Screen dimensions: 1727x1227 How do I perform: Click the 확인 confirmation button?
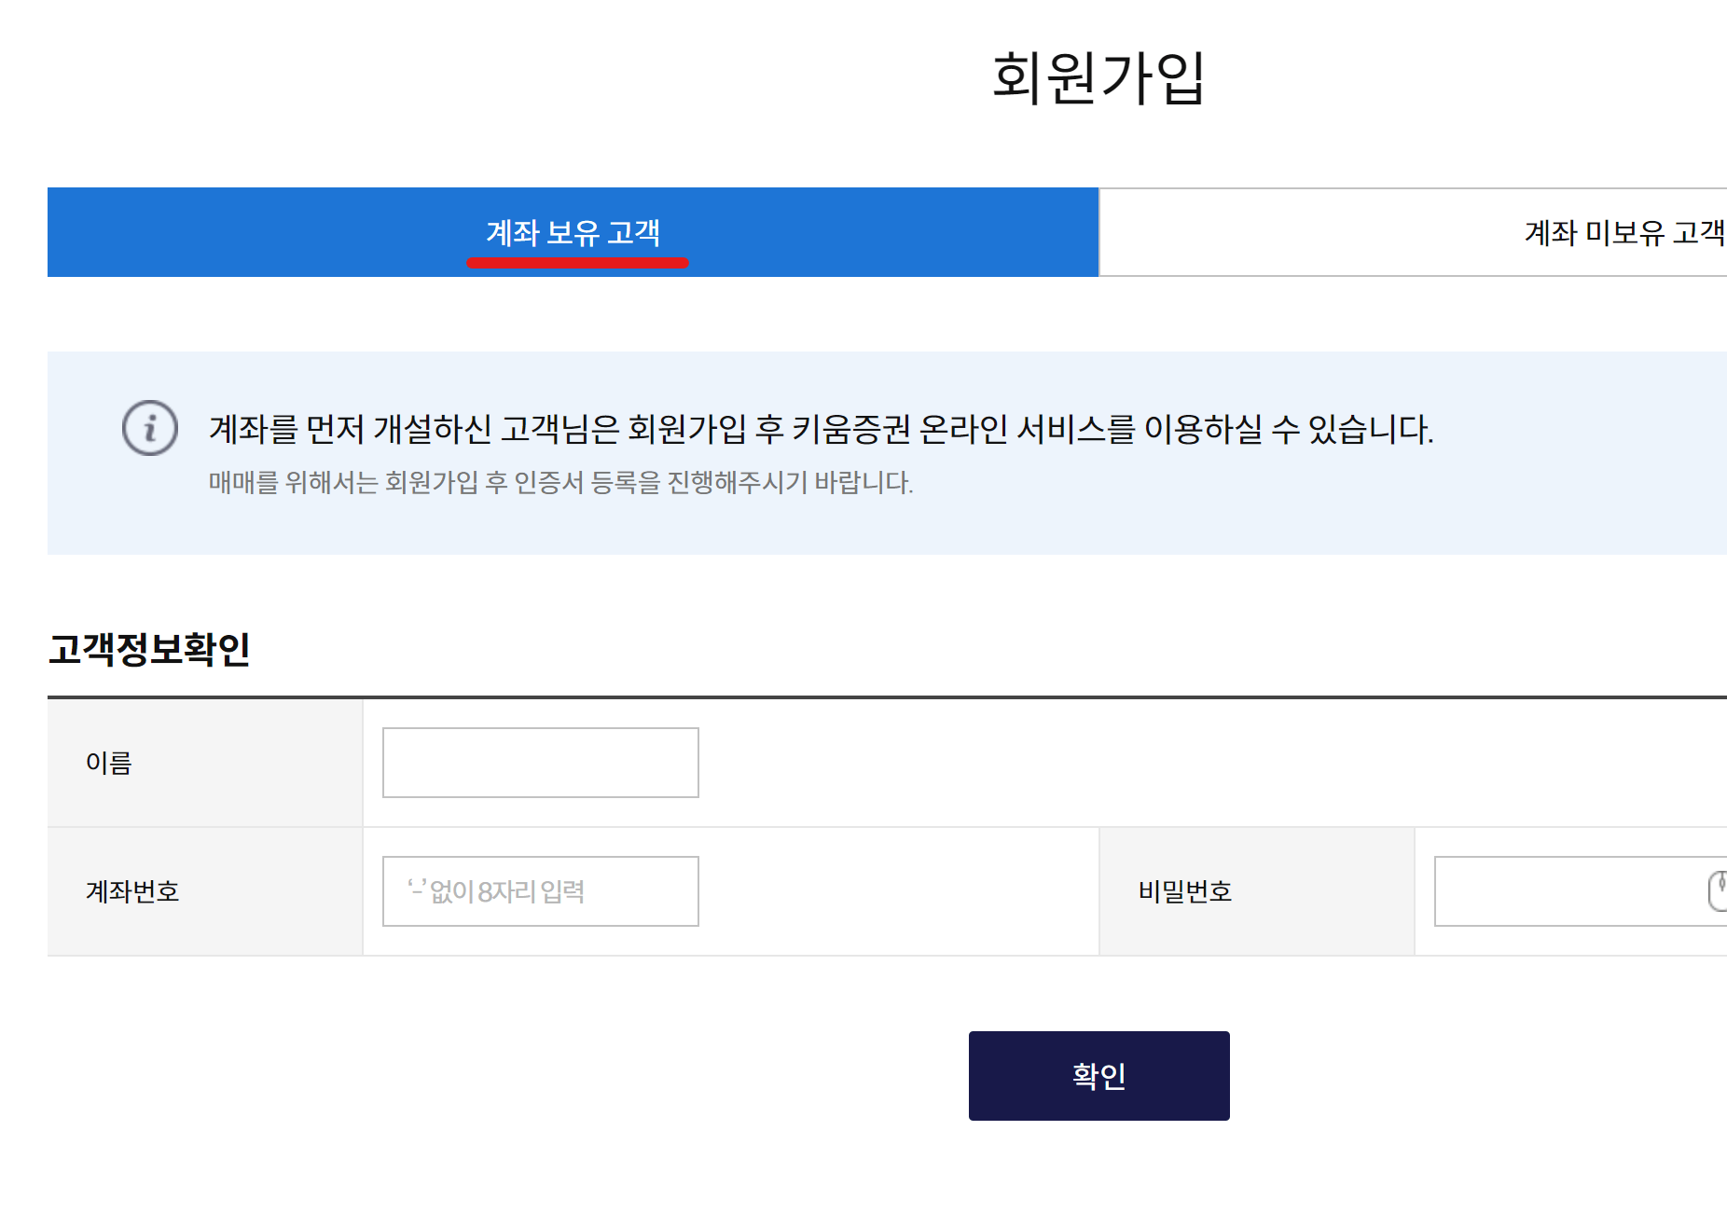pyautogui.click(x=1098, y=1075)
